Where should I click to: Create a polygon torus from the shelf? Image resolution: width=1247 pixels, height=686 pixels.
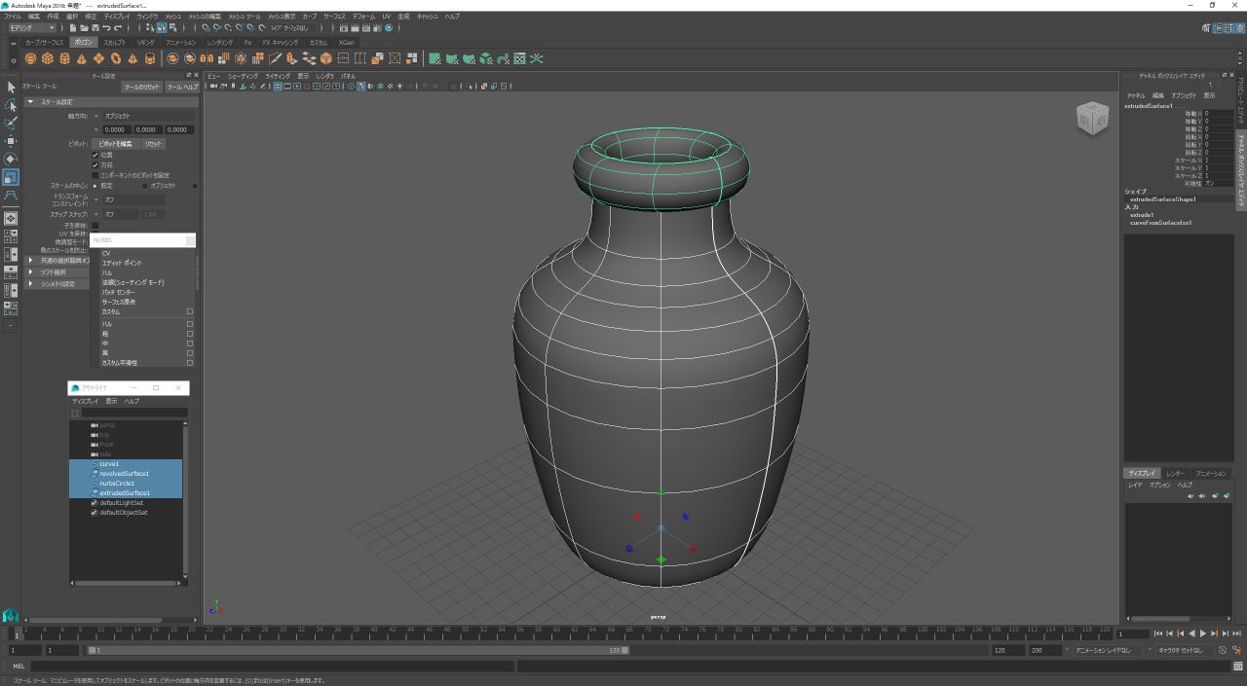tap(115, 59)
